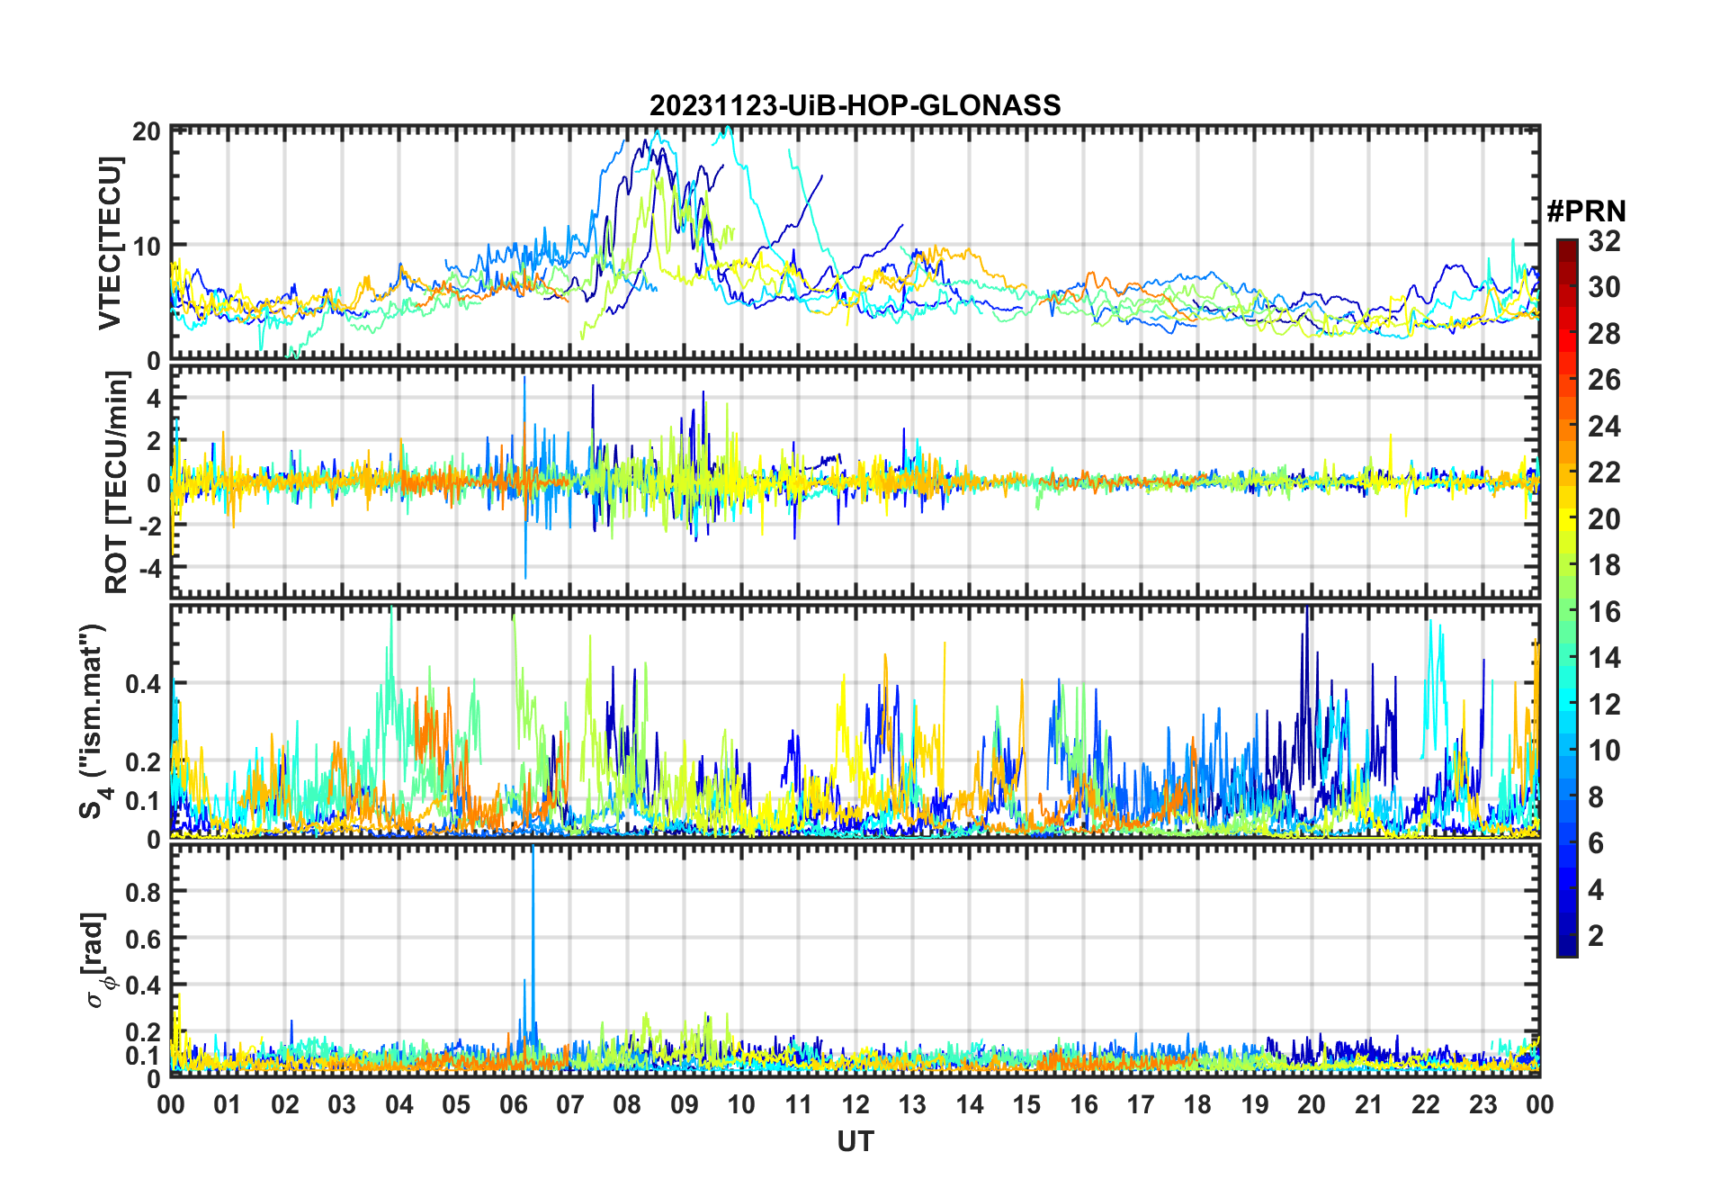This screenshot has height=1197, width=1711.
Task: Click the 0.8 tick on the sigma-phi axis
Action: click(144, 892)
